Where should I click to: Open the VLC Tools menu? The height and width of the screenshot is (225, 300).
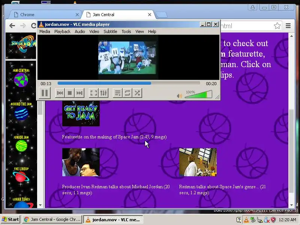pos(126,31)
